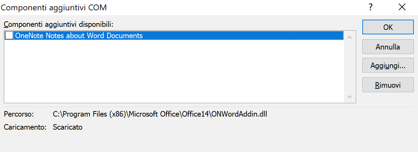
Task: Open the Aggiungi... add-in browser
Action: pos(388,65)
